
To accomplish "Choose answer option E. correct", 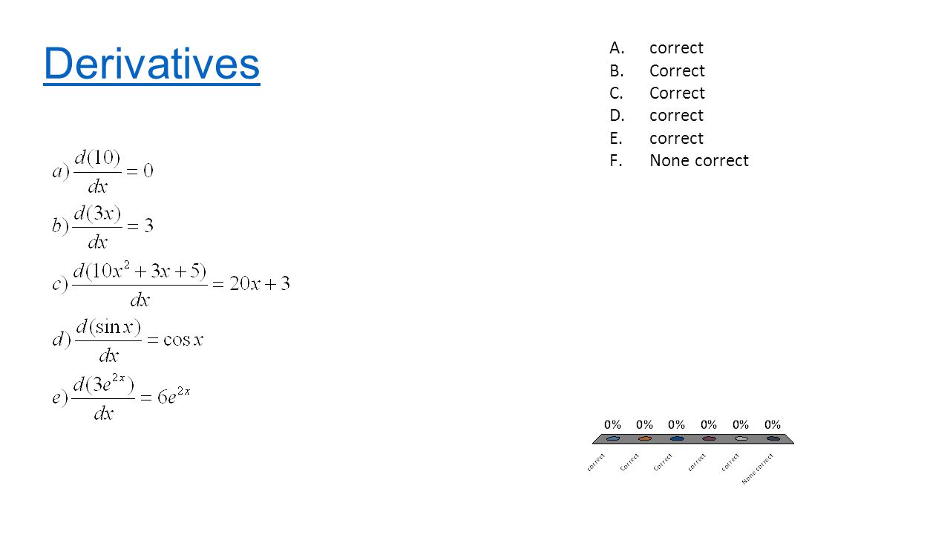I will tap(656, 139).
